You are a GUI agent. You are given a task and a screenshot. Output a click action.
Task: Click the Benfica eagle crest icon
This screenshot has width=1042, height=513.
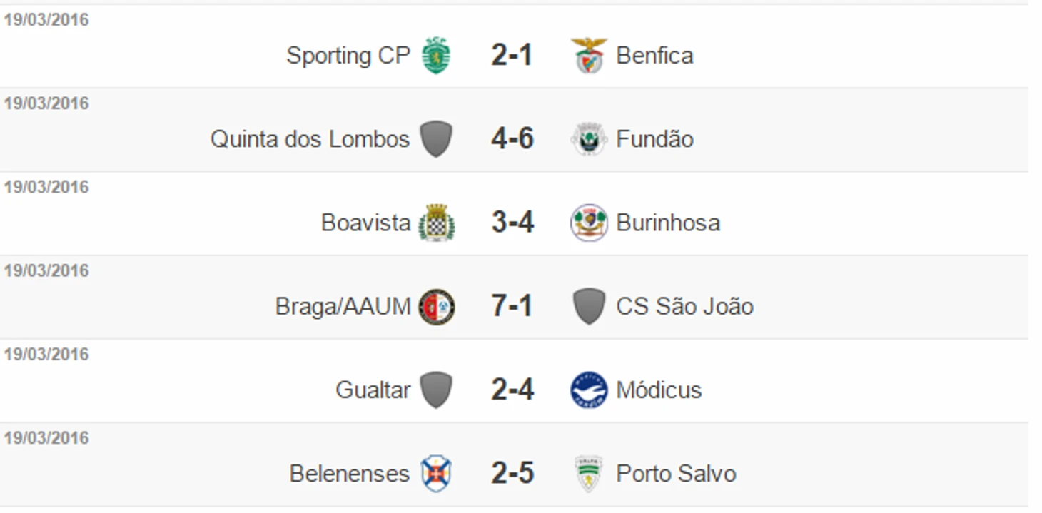click(x=589, y=56)
